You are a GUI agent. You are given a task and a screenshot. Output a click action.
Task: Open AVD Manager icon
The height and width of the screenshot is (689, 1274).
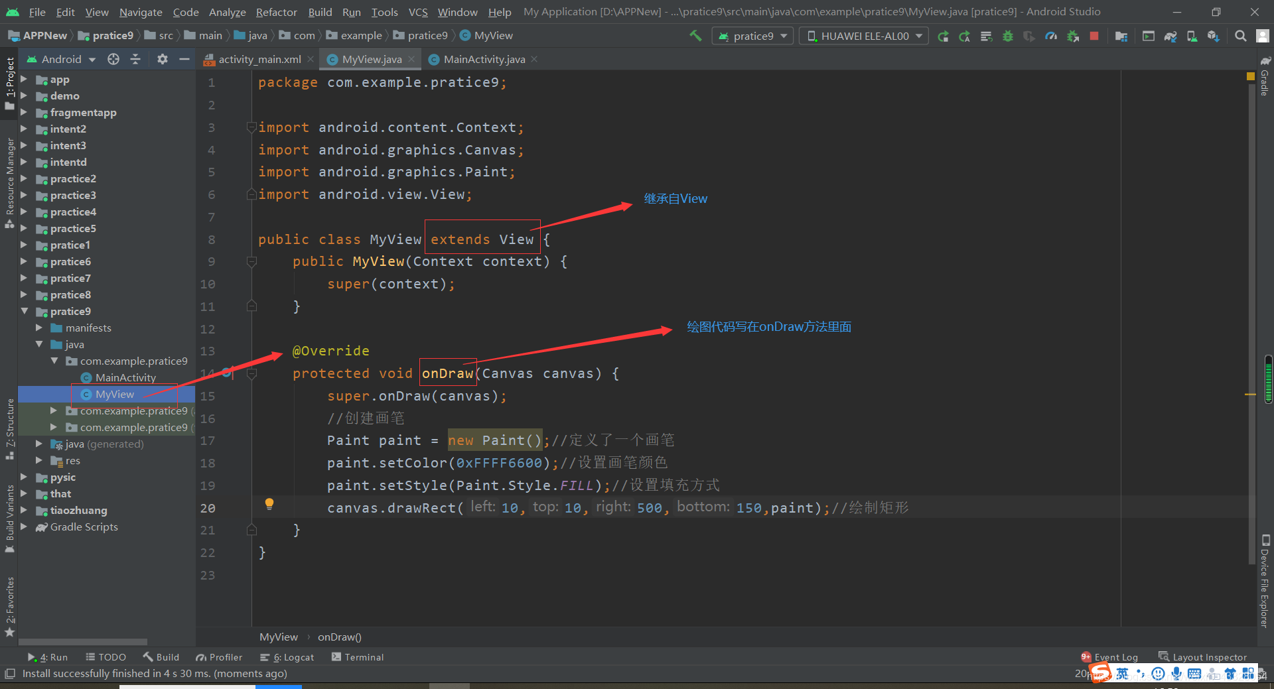(1192, 36)
